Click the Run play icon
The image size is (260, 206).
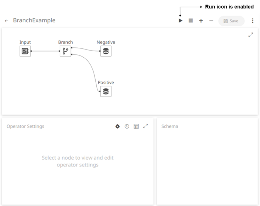(181, 21)
